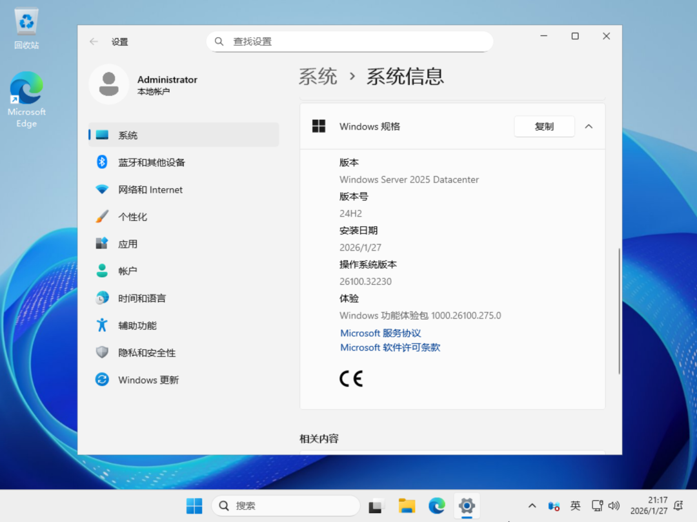
Task: Click the 2026/1/27 install date value
Action: point(361,247)
